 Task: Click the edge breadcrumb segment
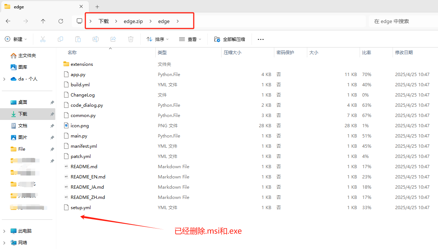coord(164,21)
